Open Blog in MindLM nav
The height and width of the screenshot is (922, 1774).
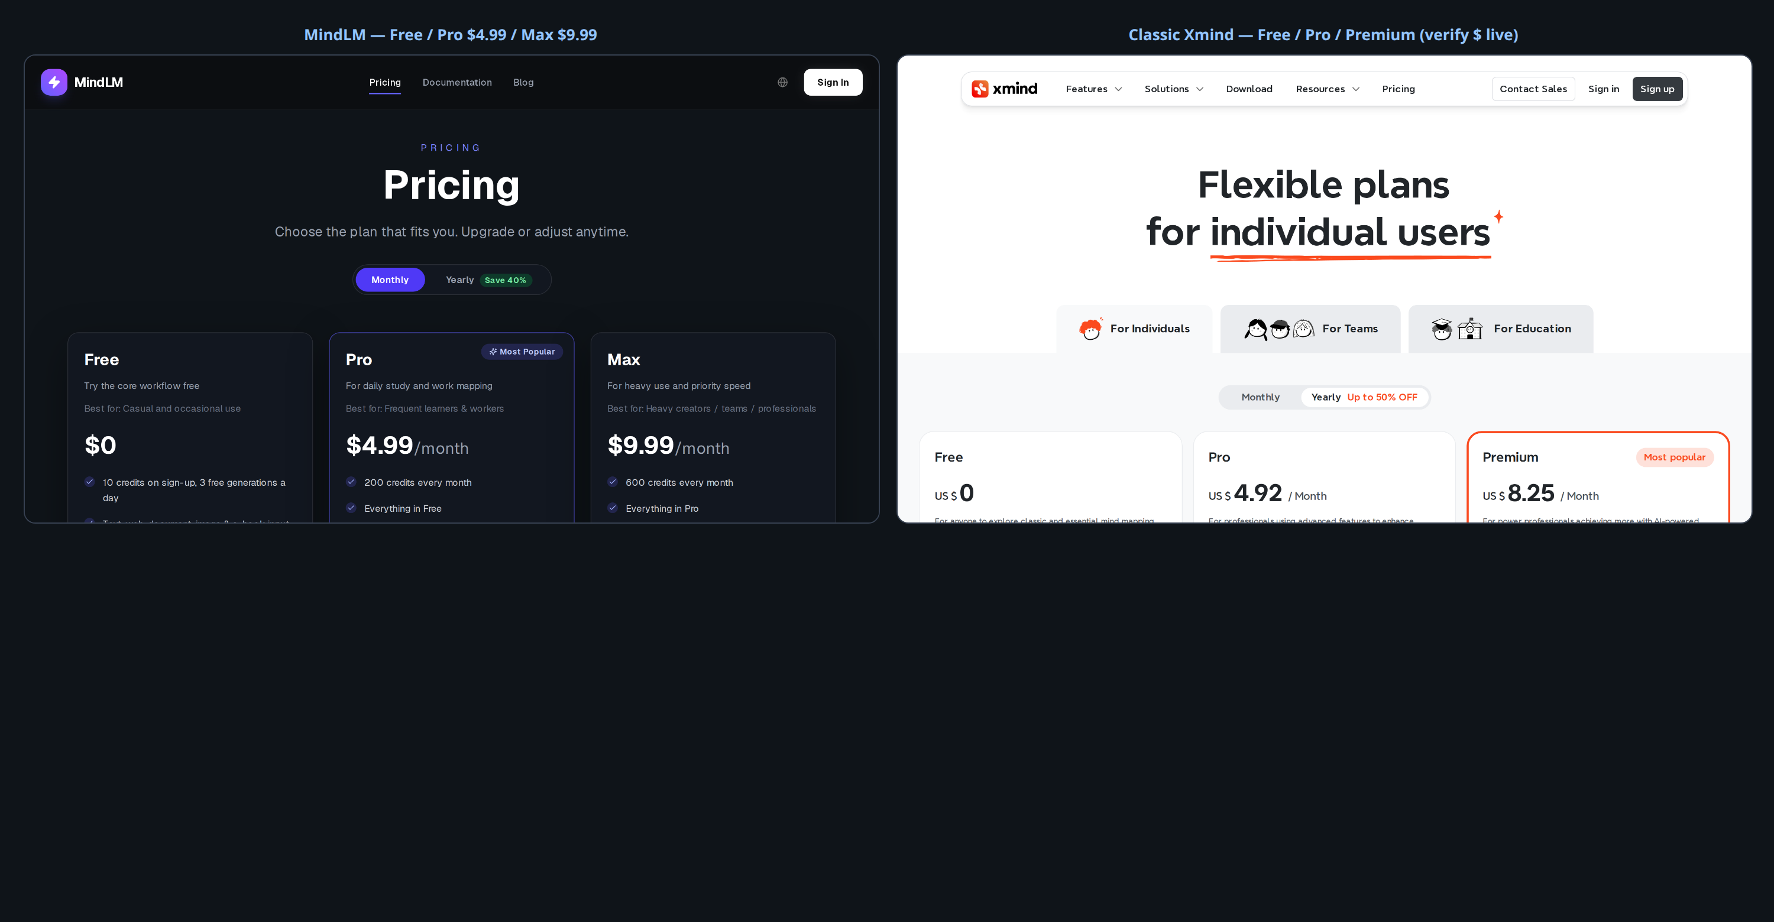pos(523,83)
